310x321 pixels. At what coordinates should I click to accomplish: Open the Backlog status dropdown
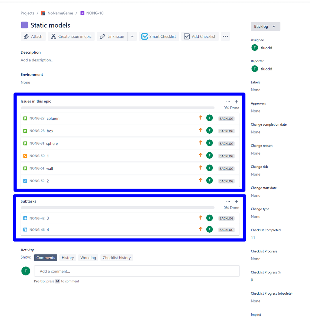pos(265,26)
